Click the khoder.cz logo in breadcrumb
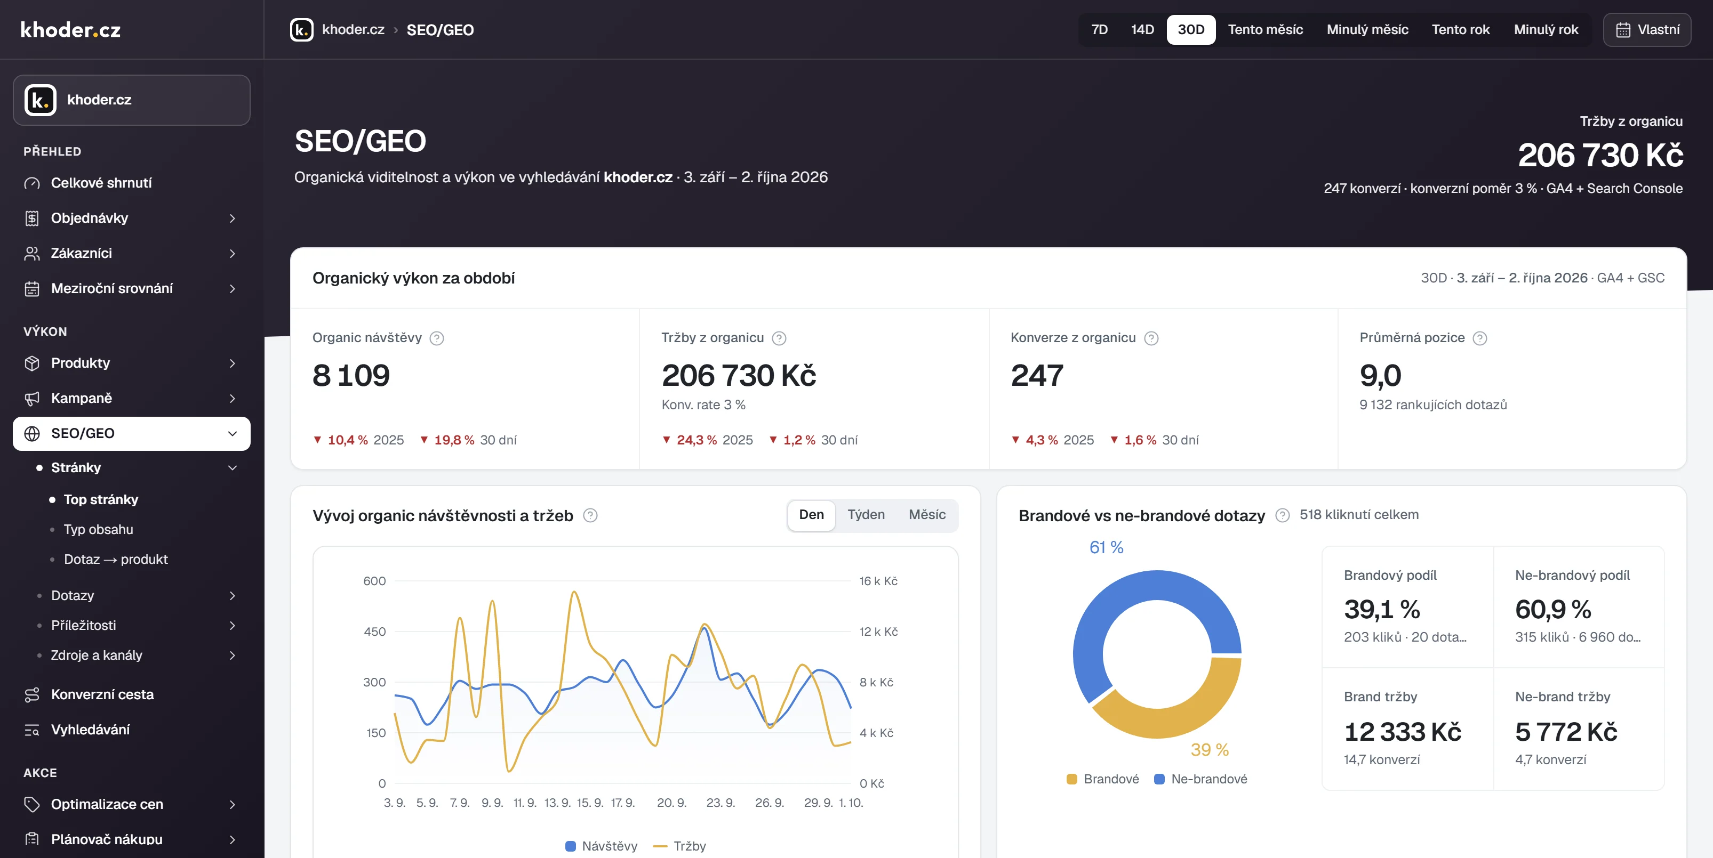 [x=302, y=30]
